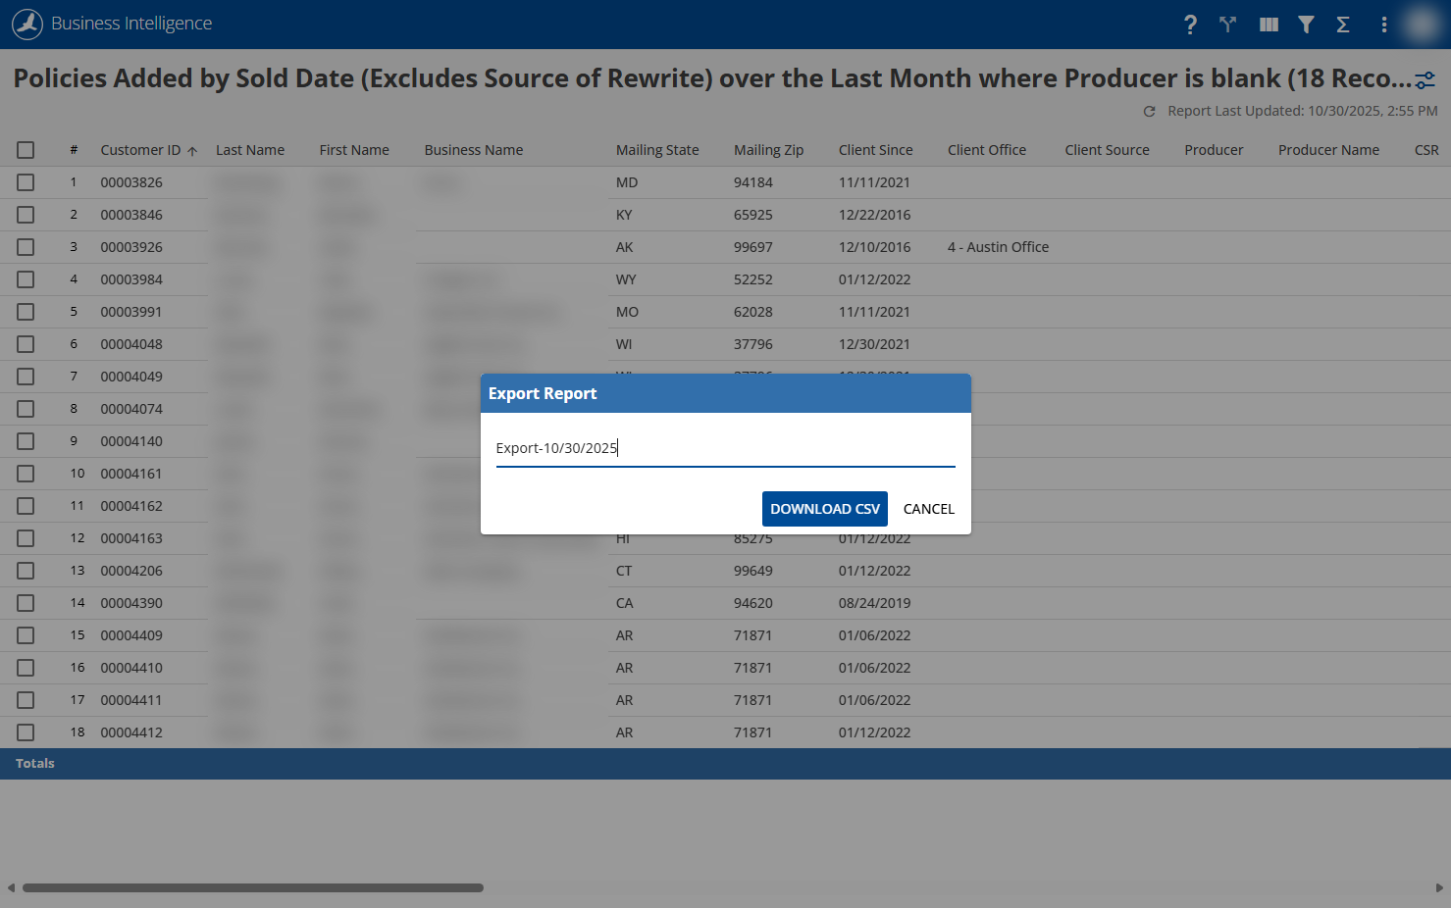This screenshot has height=908, width=1451.
Task: Click the client since date 08/24/2019
Action: pos(875,603)
